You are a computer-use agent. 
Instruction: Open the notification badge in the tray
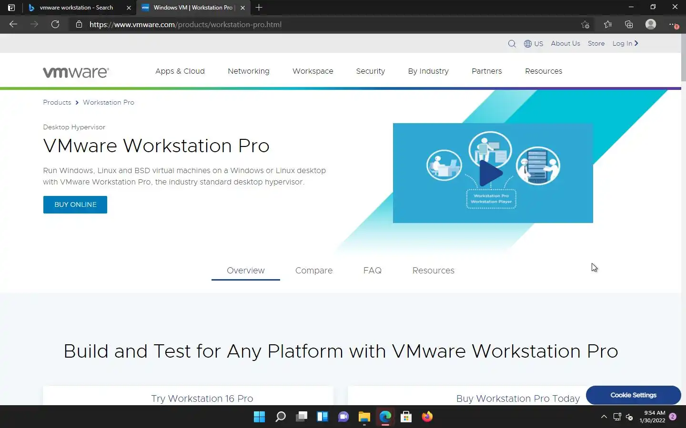673,417
